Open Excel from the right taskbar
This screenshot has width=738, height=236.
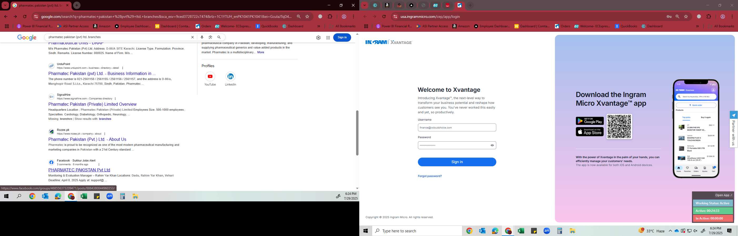pos(521,231)
